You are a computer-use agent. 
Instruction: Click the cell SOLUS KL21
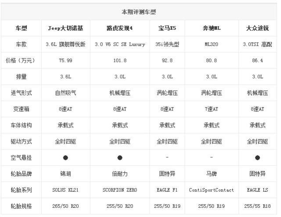tap(65, 190)
